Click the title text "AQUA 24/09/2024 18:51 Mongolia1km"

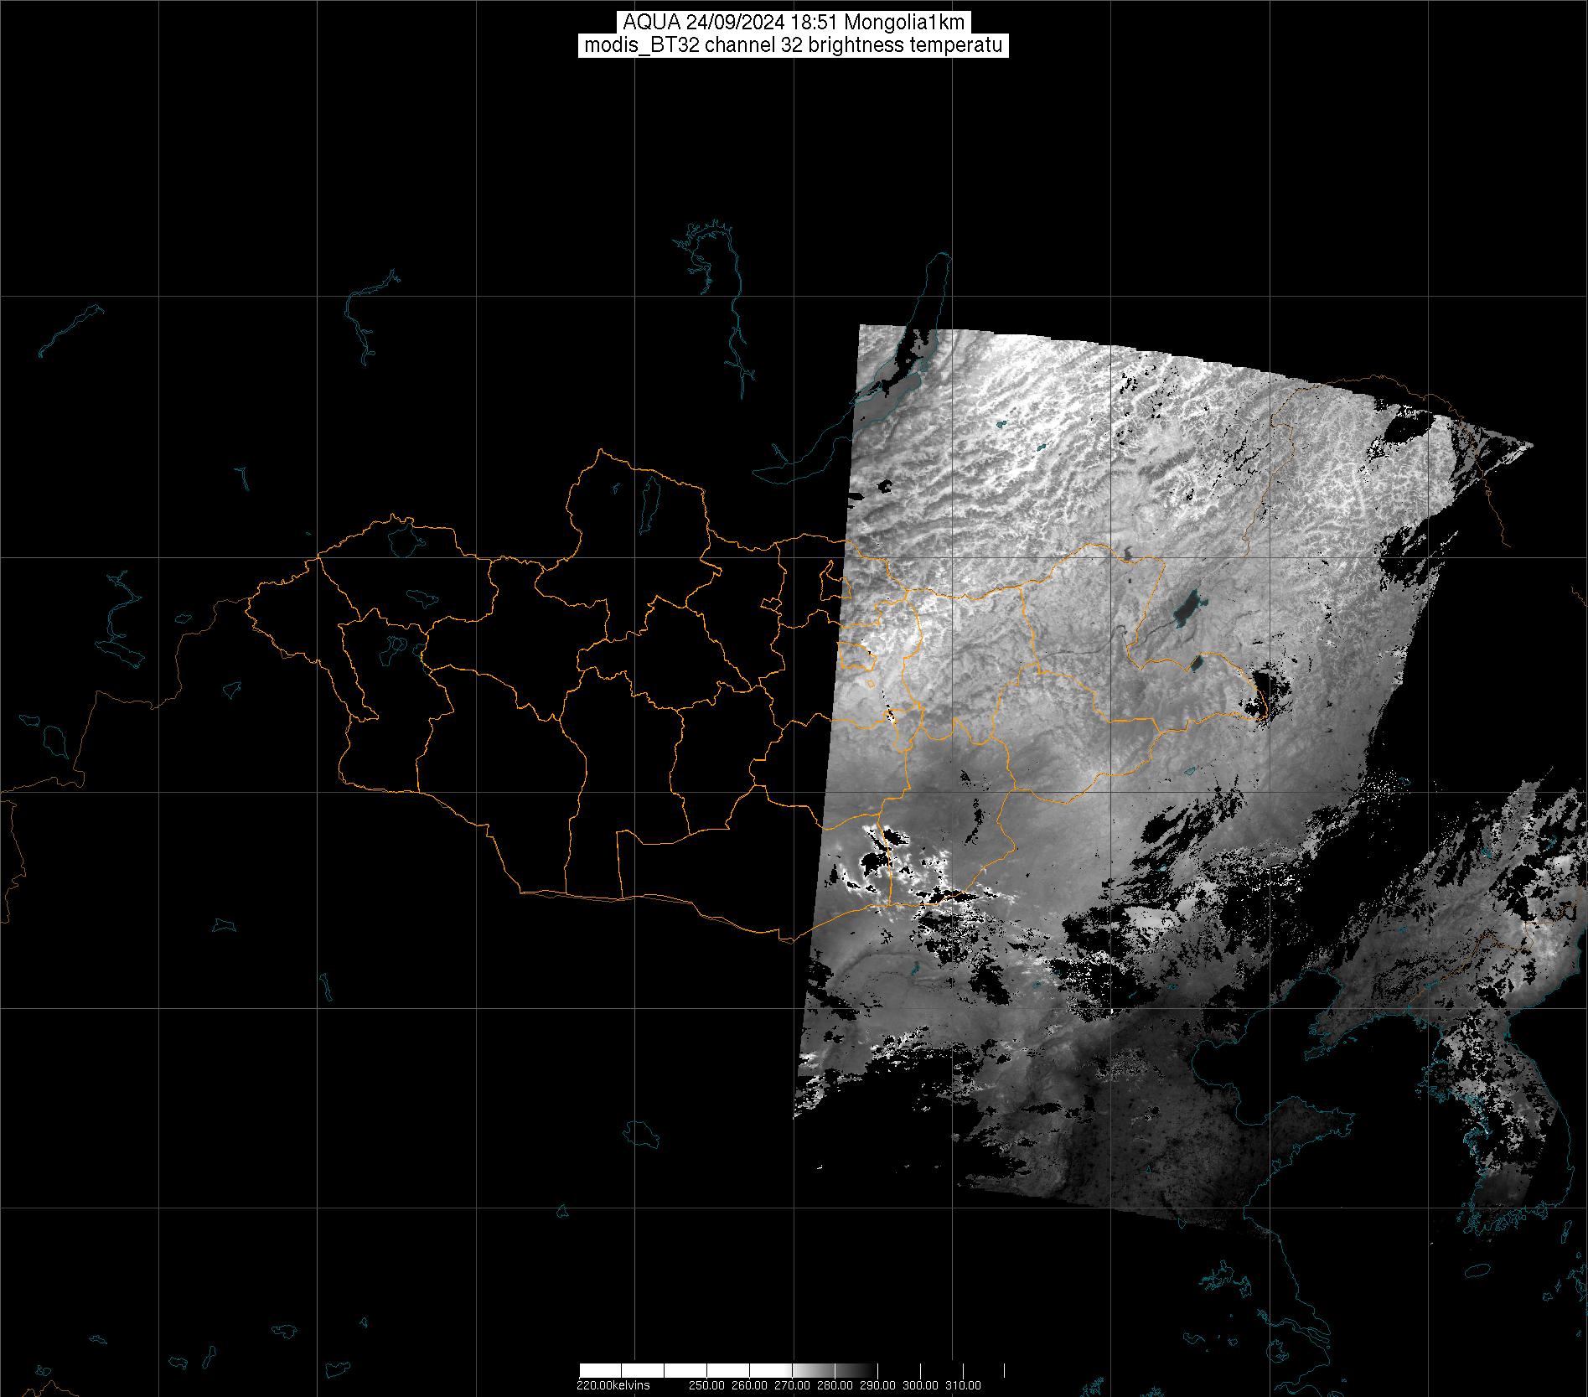(x=794, y=23)
